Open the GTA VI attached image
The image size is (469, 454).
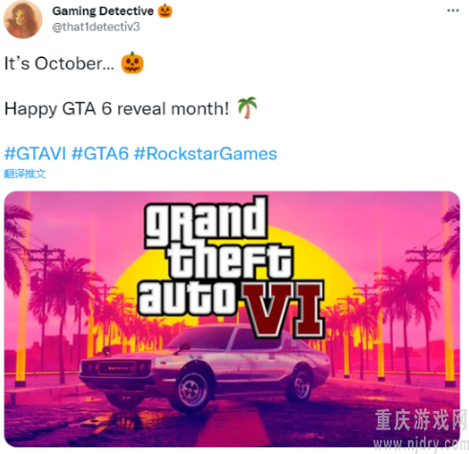(232, 319)
